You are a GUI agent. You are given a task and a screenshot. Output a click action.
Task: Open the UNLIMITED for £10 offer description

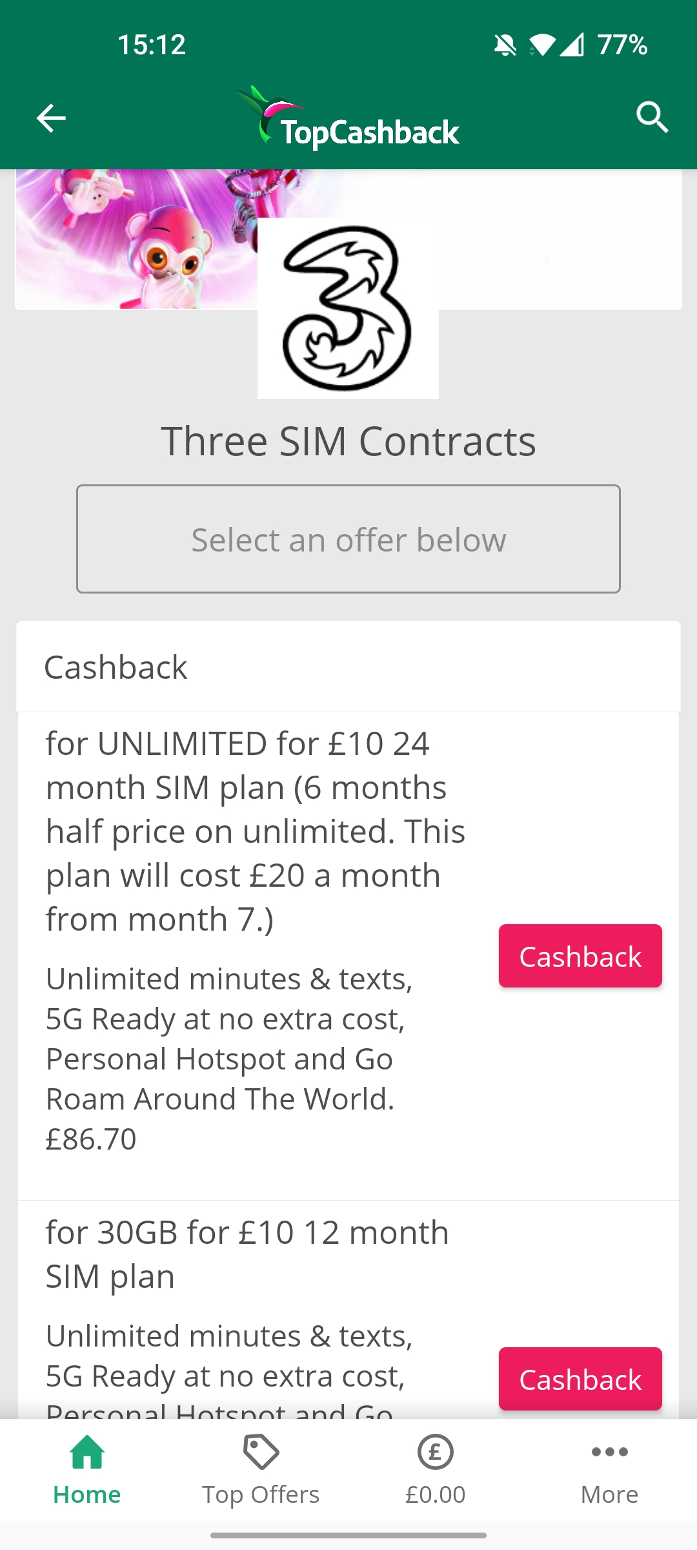pyautogui.click(x=256, y=832)
